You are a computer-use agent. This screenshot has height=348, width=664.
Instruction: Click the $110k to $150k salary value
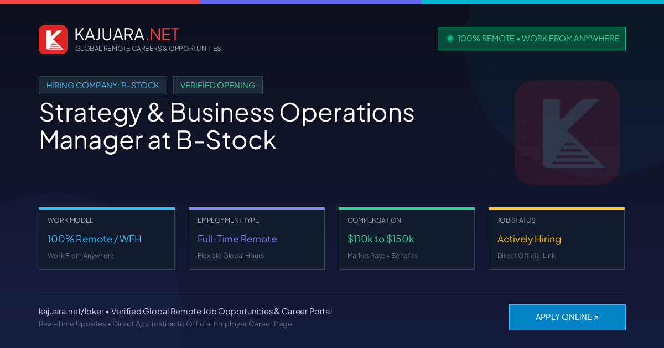pyautogui.click(x=381, y=239)
